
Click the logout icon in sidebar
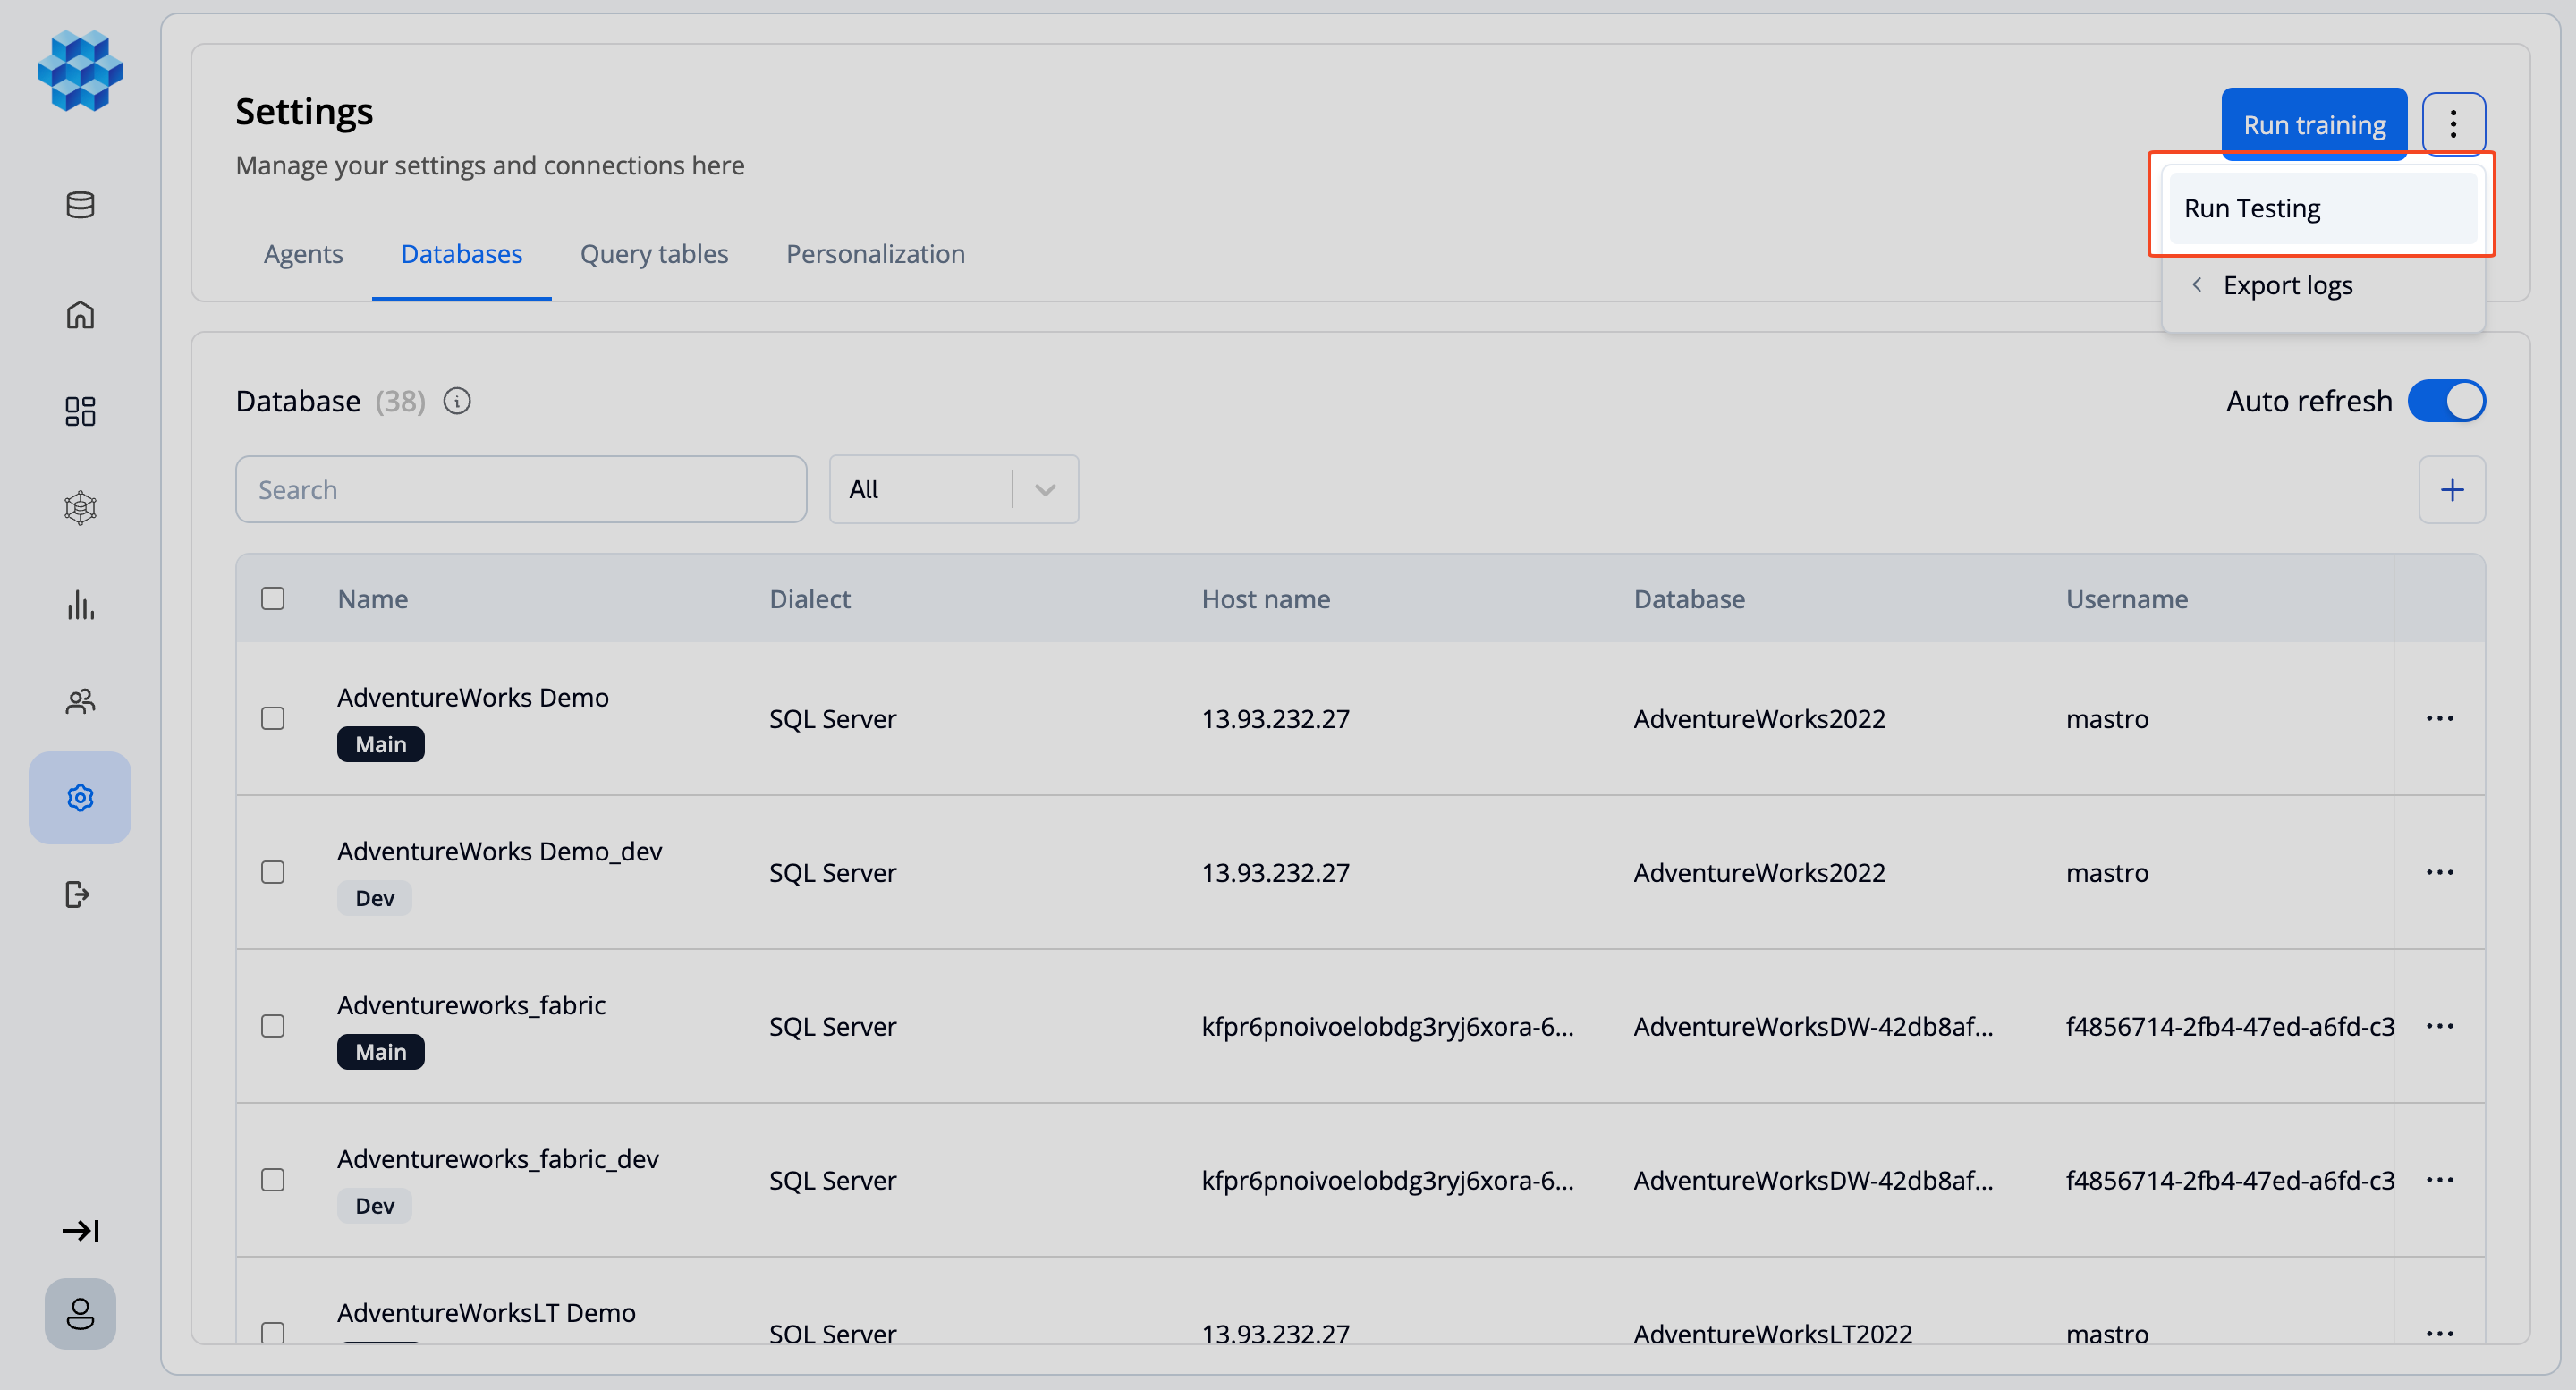78,894
